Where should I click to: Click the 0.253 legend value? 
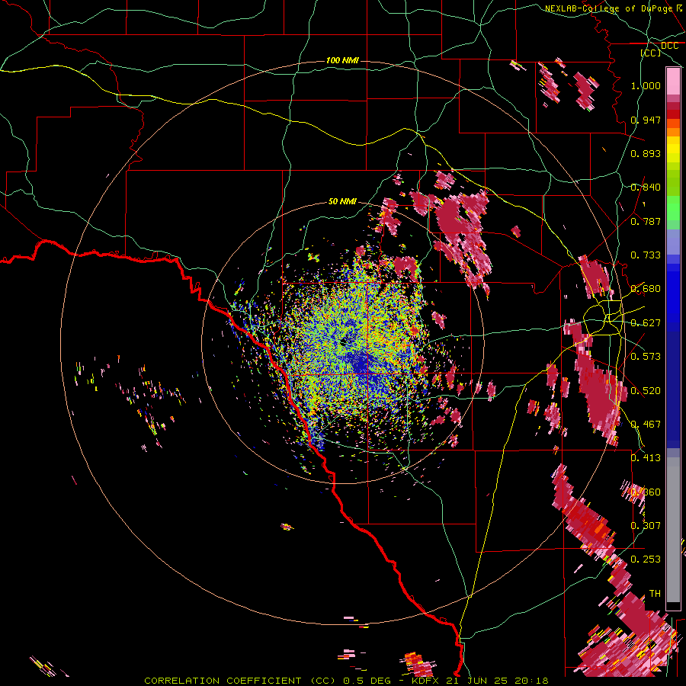click(646, 559)
